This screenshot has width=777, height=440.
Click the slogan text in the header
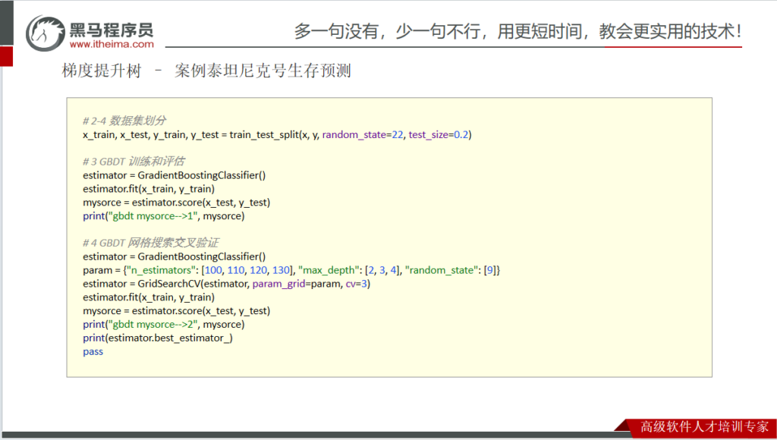[x=517, y=31]
